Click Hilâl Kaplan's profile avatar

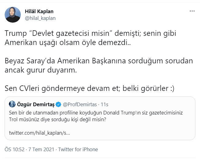pos(13,14)
